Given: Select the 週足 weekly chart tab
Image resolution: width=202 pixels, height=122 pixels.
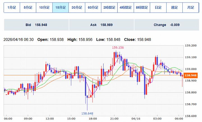Looking at the screenshot, I should [x=175, y=8].
